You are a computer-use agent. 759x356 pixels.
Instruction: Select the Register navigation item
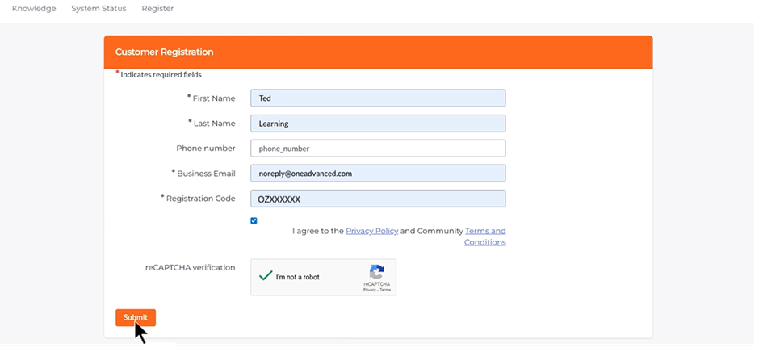pos(157,9)
